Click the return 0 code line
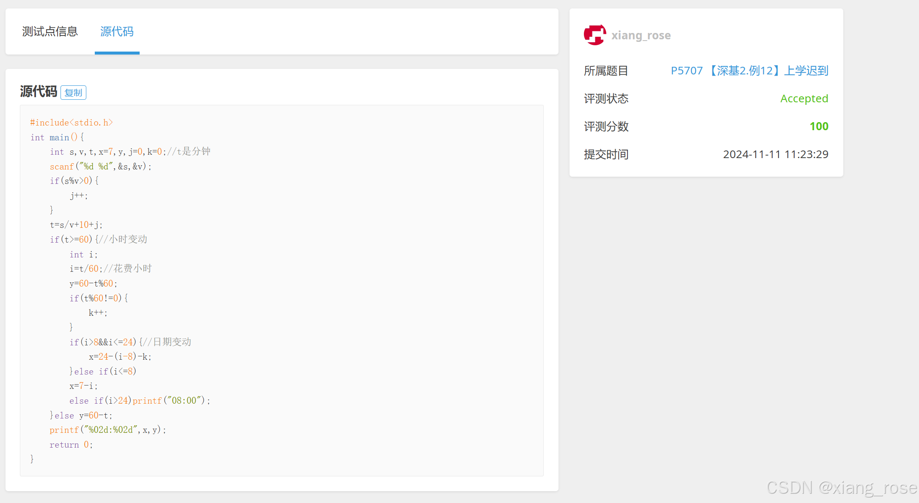This screenshot has width=919, height=503. 71,445
